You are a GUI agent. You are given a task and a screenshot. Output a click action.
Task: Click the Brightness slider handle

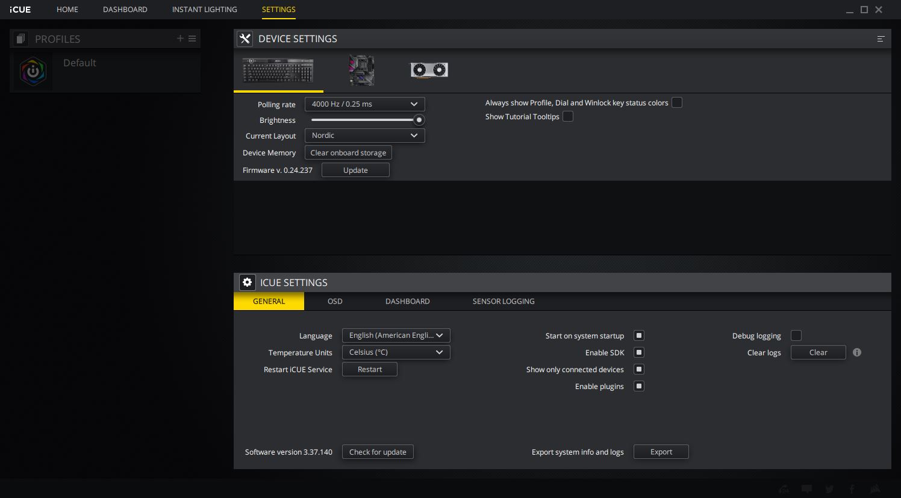tap(419, 120)
